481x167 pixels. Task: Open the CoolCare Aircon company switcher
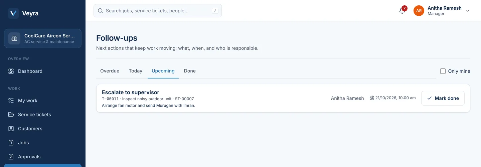43,38
